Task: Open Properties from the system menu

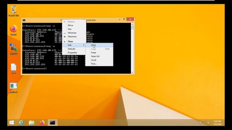Action: pyautogui.click(x=74, y=53)
